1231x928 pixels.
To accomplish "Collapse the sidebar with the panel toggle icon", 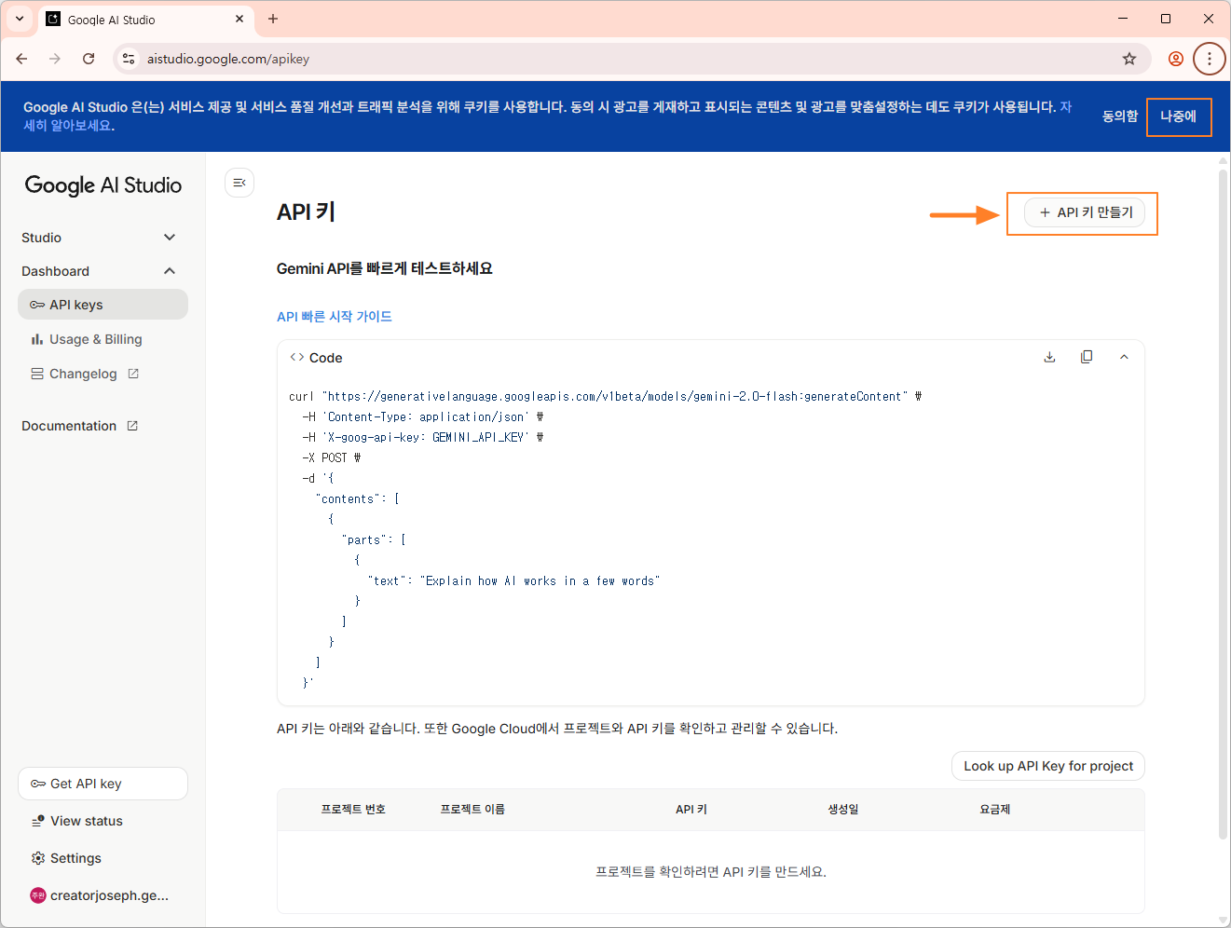I will (239, 183).
